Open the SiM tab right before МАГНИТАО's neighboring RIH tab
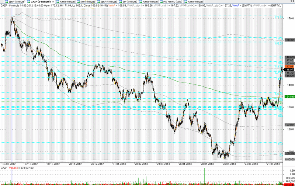 click(x=128, y=2)
